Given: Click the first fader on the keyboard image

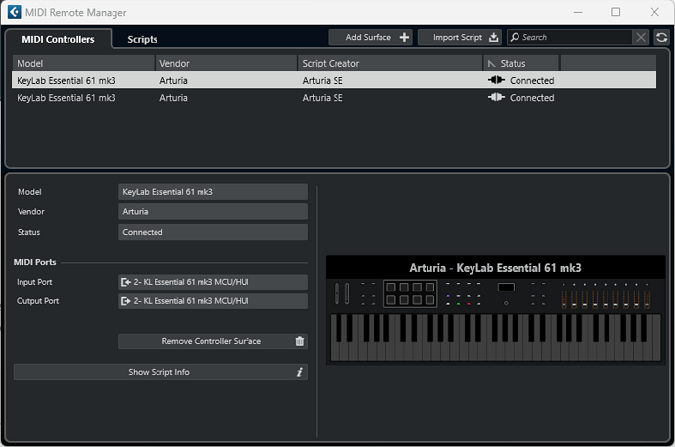Looking at the screenshot, I should [563, 298].
